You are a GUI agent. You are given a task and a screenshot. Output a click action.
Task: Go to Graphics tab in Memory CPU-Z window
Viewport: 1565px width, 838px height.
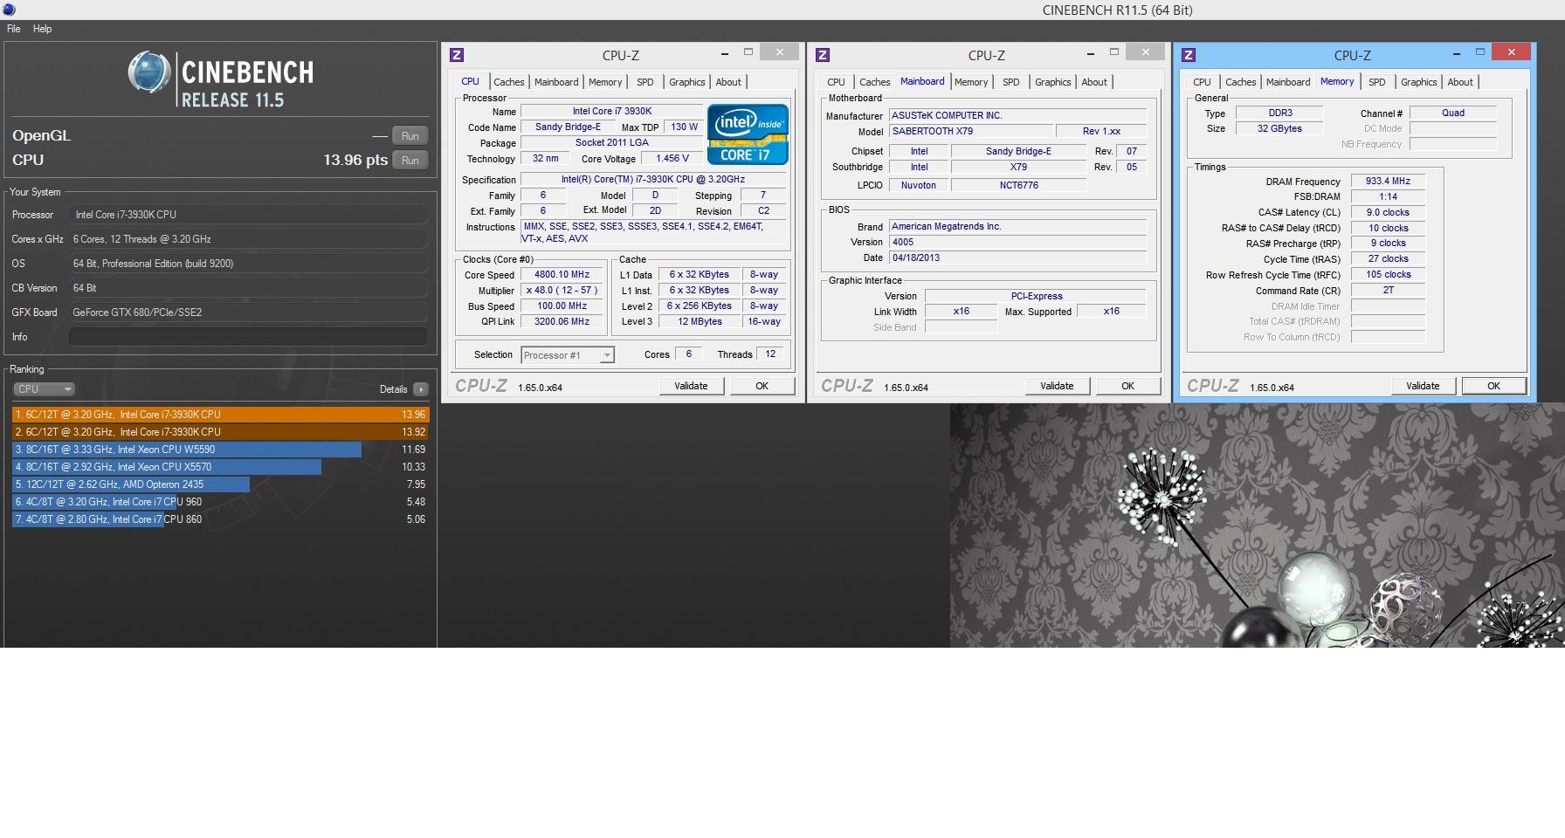pyautogui.click(x=1419, y=82)
